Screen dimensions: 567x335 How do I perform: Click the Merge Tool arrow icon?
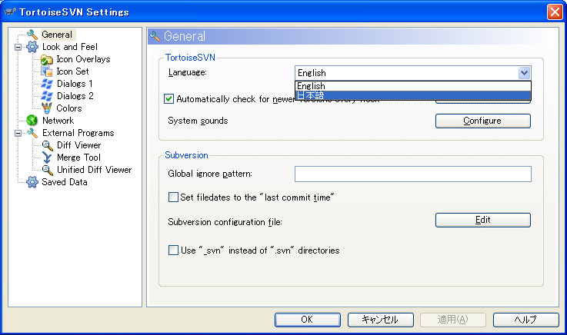click(47, 158)
